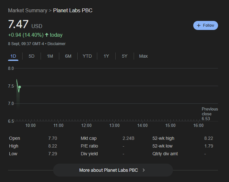Click the Previous close label on chart
Viewport: 229px width, 182px height.
tap(210, 111)
